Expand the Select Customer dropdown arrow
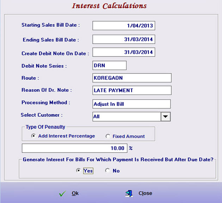 pos(166,117)
